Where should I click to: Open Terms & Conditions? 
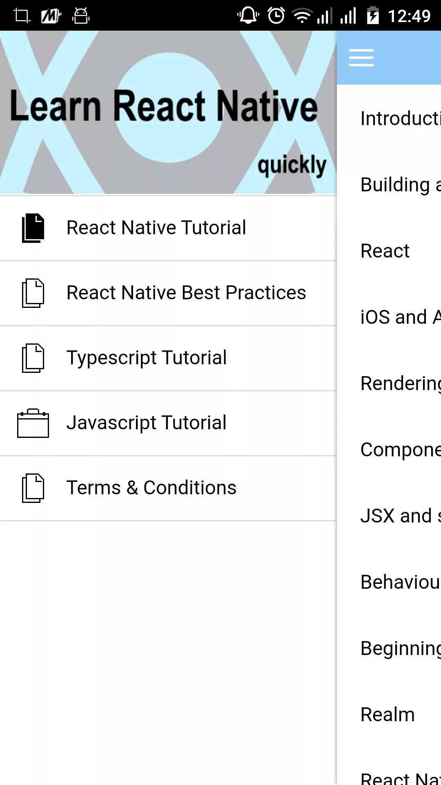click(151, 488)
